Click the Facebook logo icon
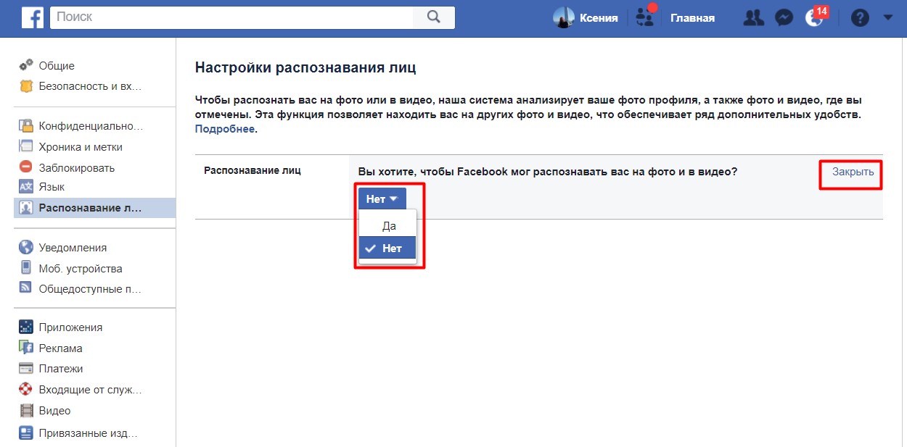This screenshot has width=907, height=447. tap(32, 17)
